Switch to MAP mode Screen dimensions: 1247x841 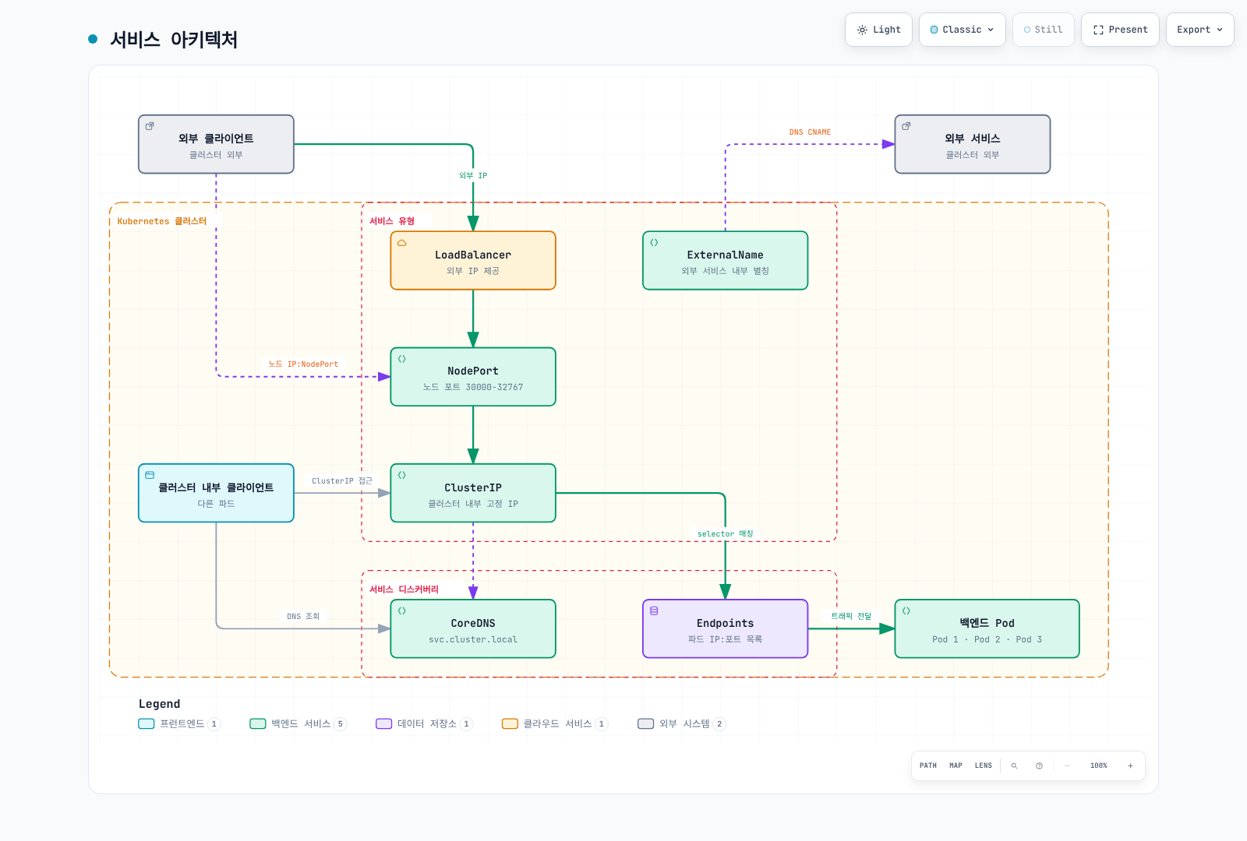click(x=956, y=765)
